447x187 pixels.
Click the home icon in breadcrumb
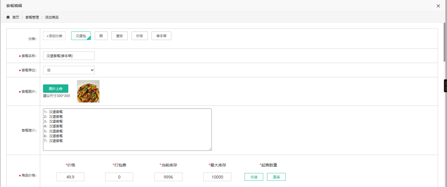[8, 17]
